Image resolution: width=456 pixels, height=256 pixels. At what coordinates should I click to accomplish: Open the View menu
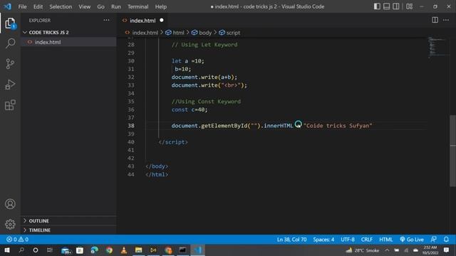coord(84,6)
